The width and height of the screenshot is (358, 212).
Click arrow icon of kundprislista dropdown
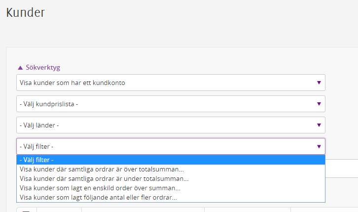pos(319,104)
